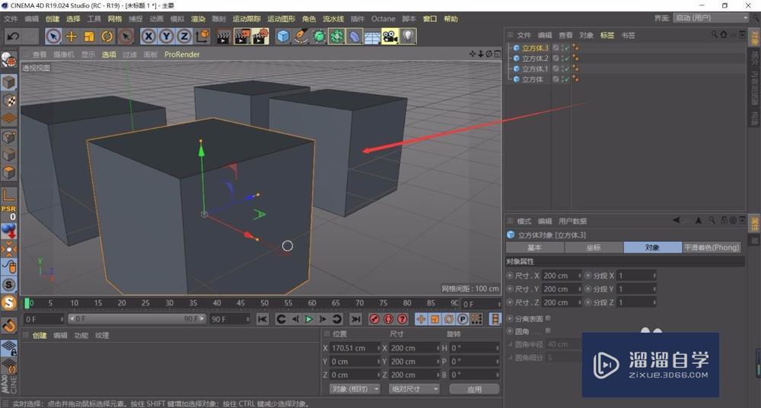Click the green Subdivision Surface generator icon

click(320, 37)
